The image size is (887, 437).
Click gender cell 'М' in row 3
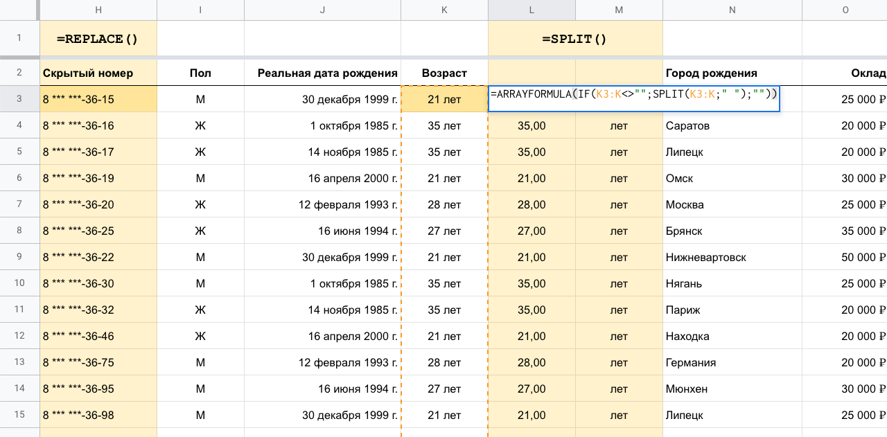point(201,99)
